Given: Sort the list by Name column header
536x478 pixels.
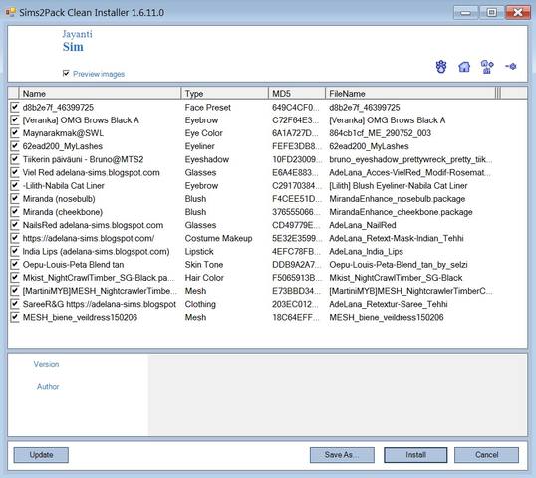Looking at the screenshot, I should click(100, 93).
